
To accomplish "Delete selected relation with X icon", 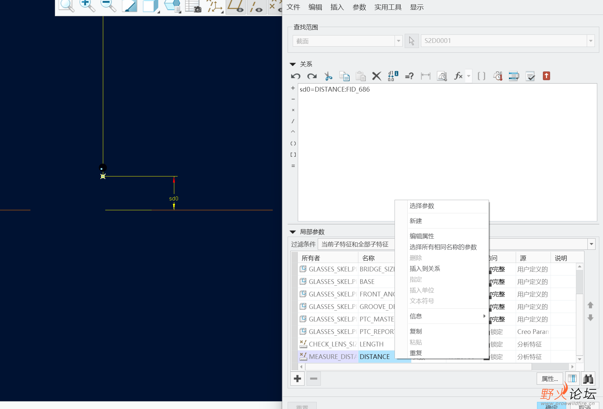I will 377,76.
